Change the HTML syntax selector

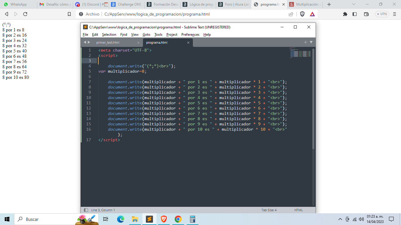[299, 210]
